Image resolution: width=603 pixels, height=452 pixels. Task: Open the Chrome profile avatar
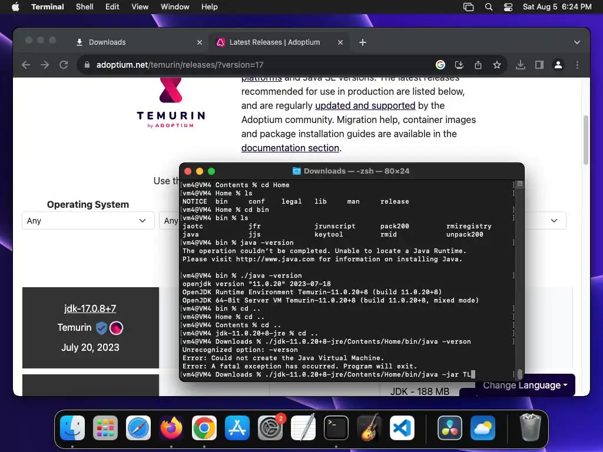point(558,65)
